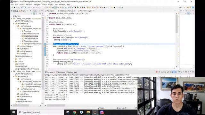Toggle Link with Editor in explorer
205x115 pixels.
pos(34,13)
